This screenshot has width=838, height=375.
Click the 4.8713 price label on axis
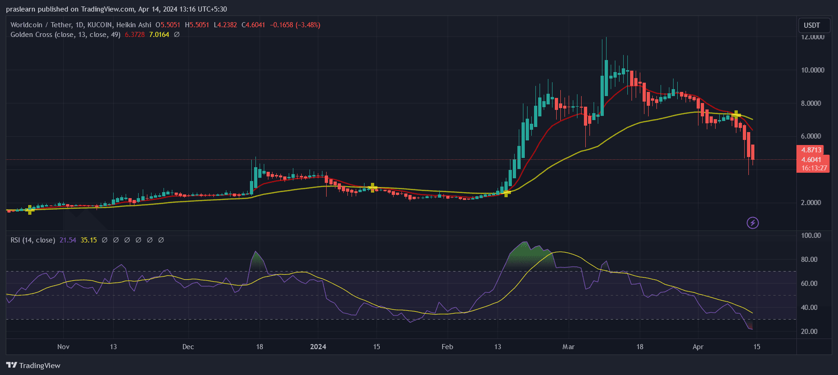point(811,150)
